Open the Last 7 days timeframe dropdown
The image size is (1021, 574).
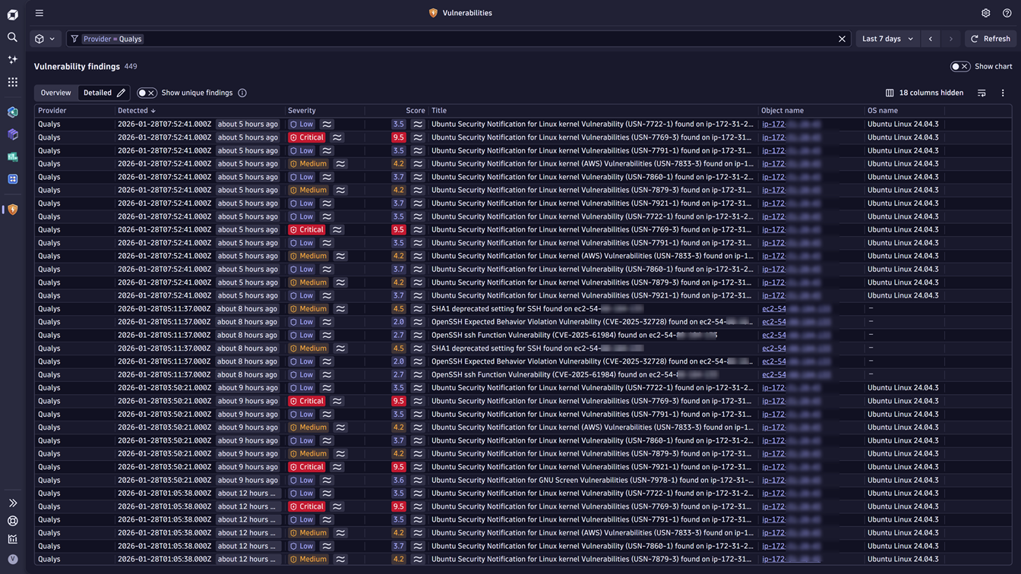887,39
